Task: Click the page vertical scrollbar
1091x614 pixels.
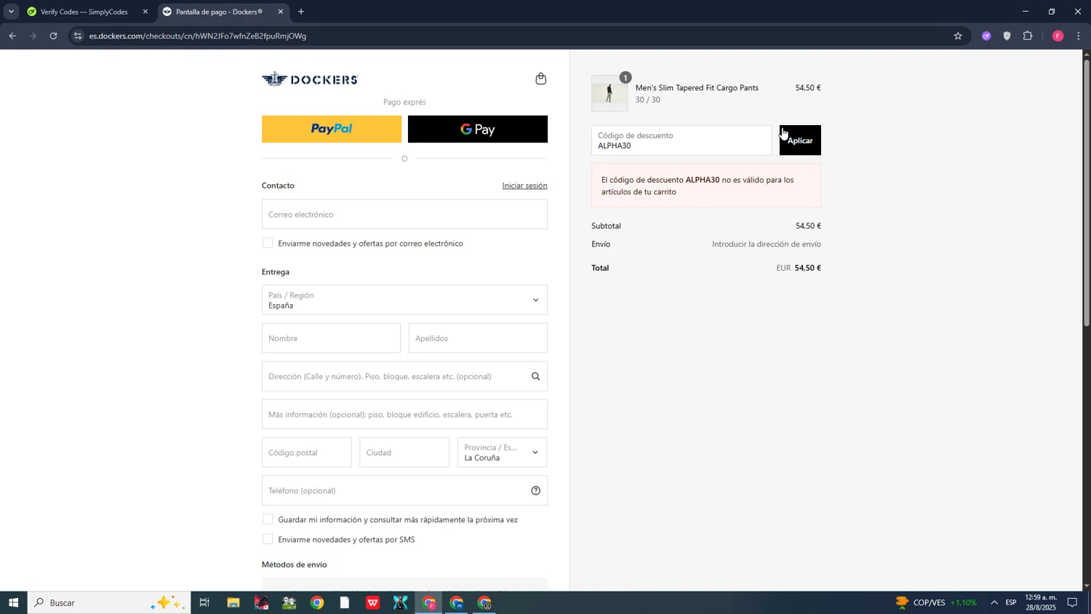Action: [1087, 193]
